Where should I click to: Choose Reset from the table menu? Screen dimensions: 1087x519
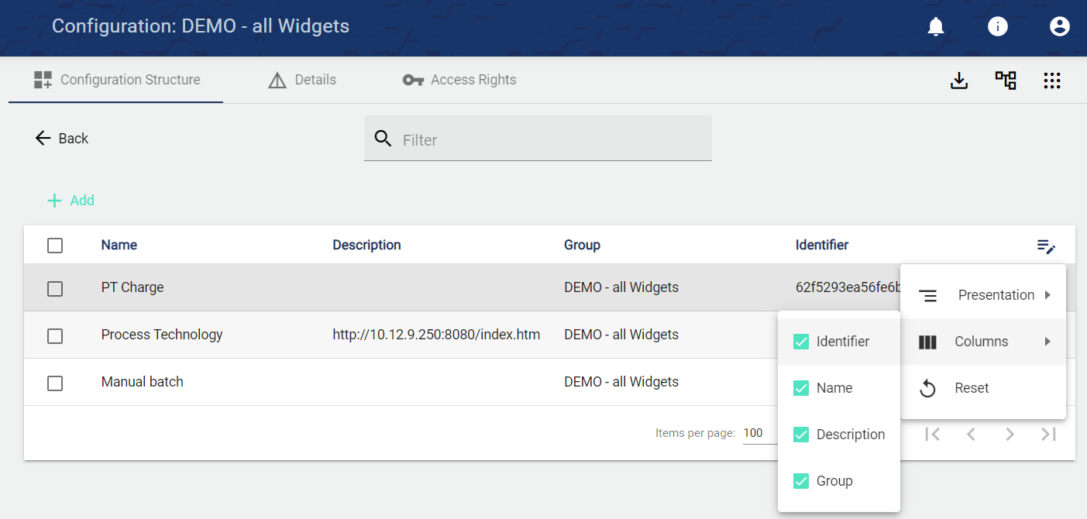(x=971, y=388)
